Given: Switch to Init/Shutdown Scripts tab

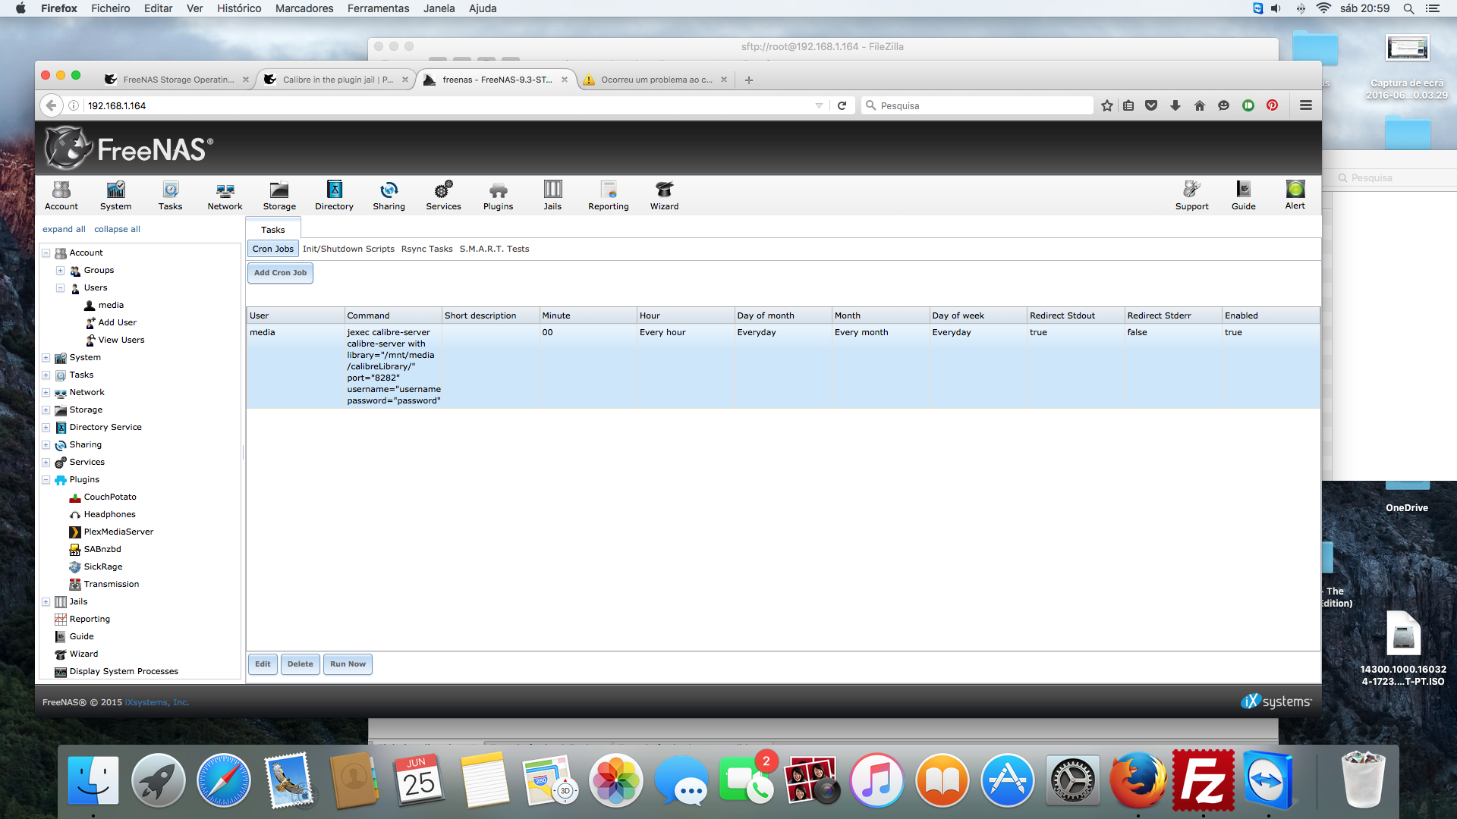Looking at the screenshot, I should pos(348,249).
